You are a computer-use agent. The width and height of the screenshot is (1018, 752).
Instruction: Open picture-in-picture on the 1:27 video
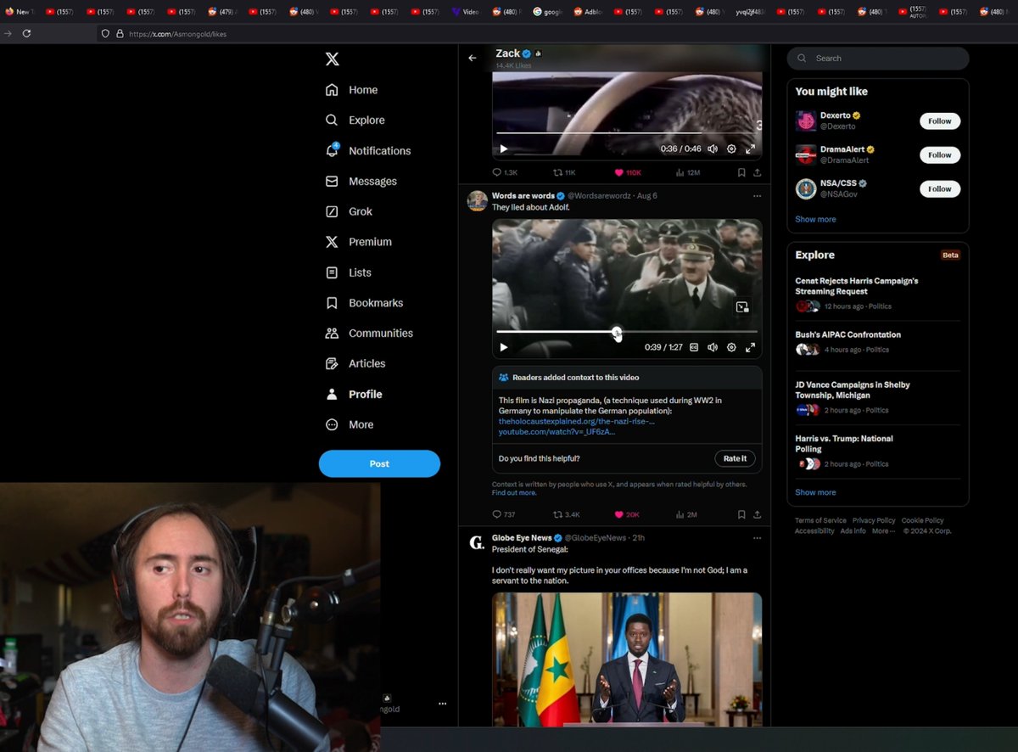point(742,307)
